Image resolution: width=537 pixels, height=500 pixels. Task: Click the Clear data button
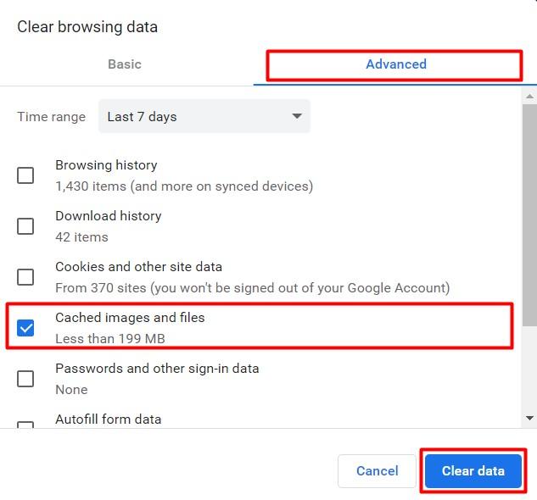[x=473, y=471]
